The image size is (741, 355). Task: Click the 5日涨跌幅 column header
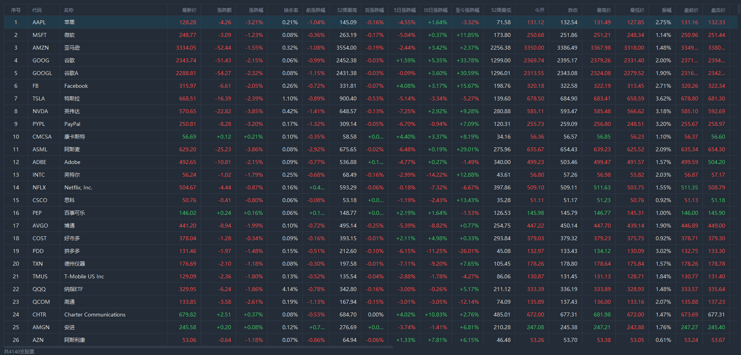pos(405,10)
